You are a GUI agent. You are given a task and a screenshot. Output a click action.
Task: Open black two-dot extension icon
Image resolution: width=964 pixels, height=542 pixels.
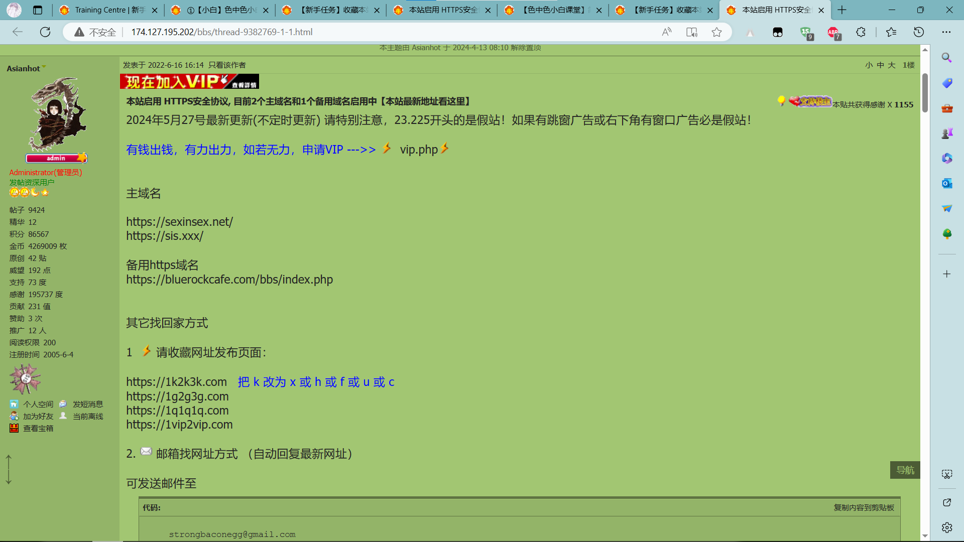point(778,33)
